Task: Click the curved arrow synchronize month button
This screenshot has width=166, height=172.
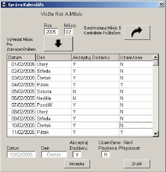Action: click(137, 32)
